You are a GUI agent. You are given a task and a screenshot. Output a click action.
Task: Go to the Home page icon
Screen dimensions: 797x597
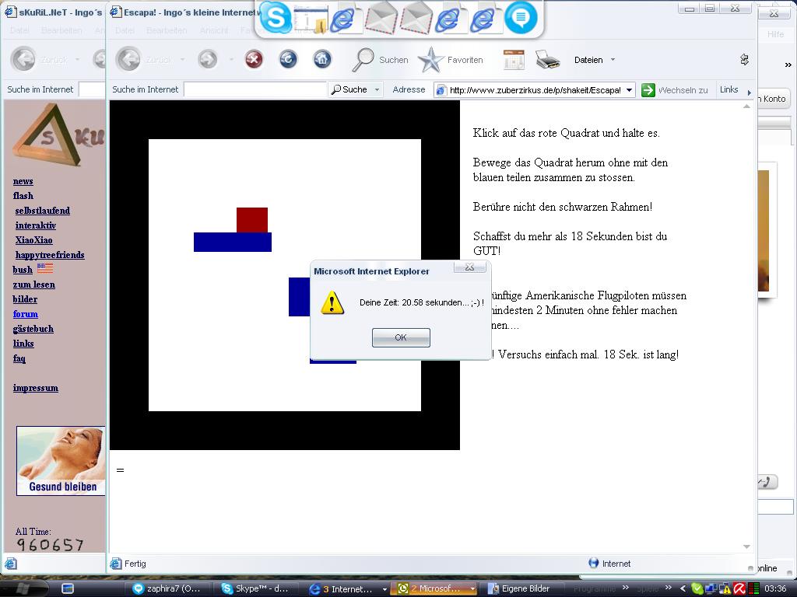tap(322, 59)
